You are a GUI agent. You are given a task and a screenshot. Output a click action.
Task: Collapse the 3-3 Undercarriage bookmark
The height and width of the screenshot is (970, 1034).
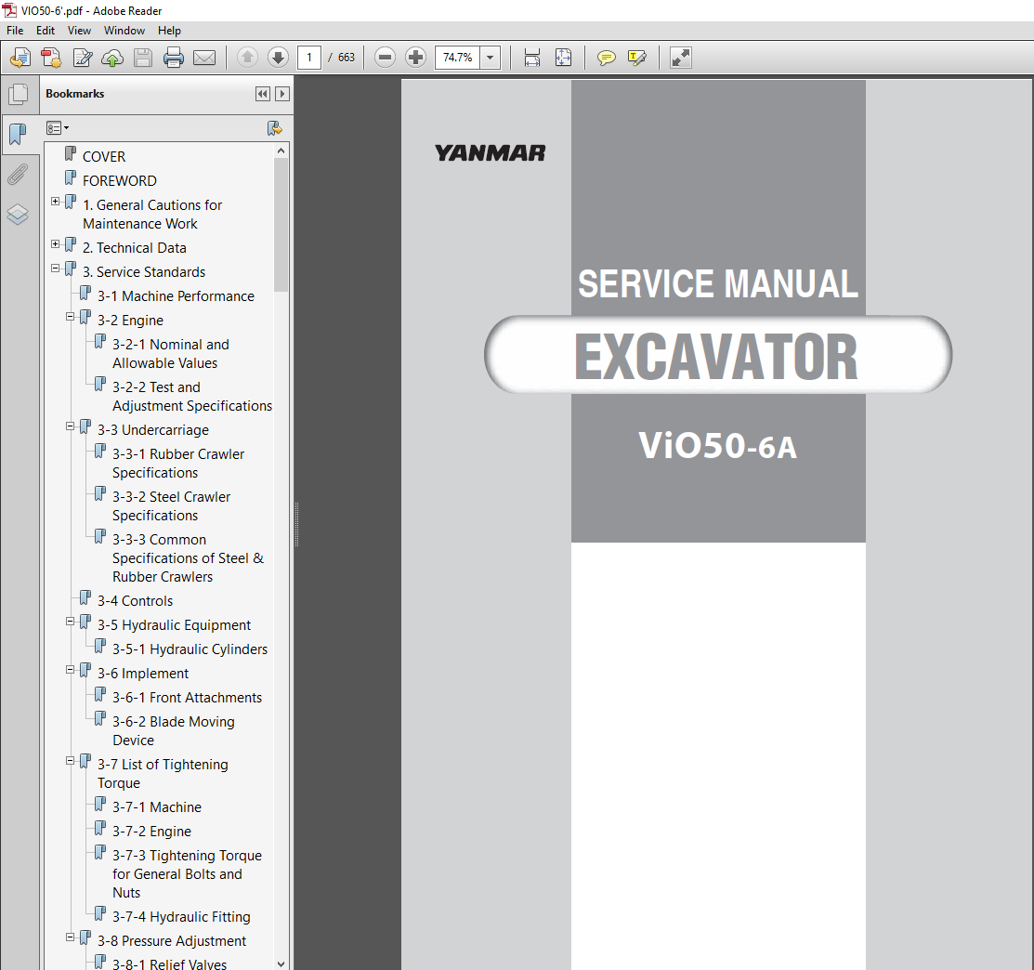[70, 426]
